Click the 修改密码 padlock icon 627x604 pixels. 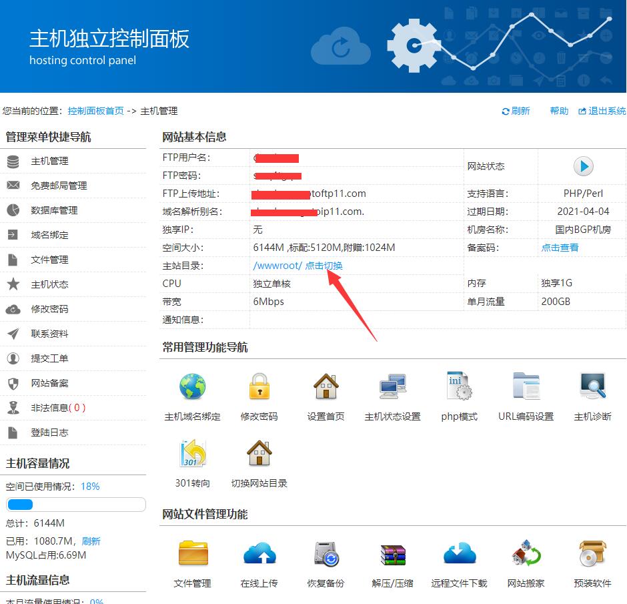click(259, 386)
